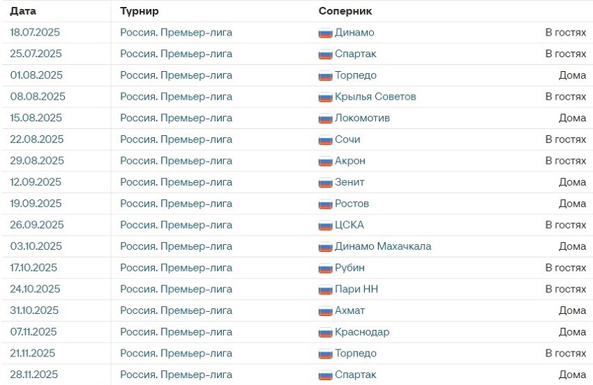The width and height of the screenshot is (593, 385).
Task: Click the flag icon beside Локомотив
Action: [x=325, y=119]
